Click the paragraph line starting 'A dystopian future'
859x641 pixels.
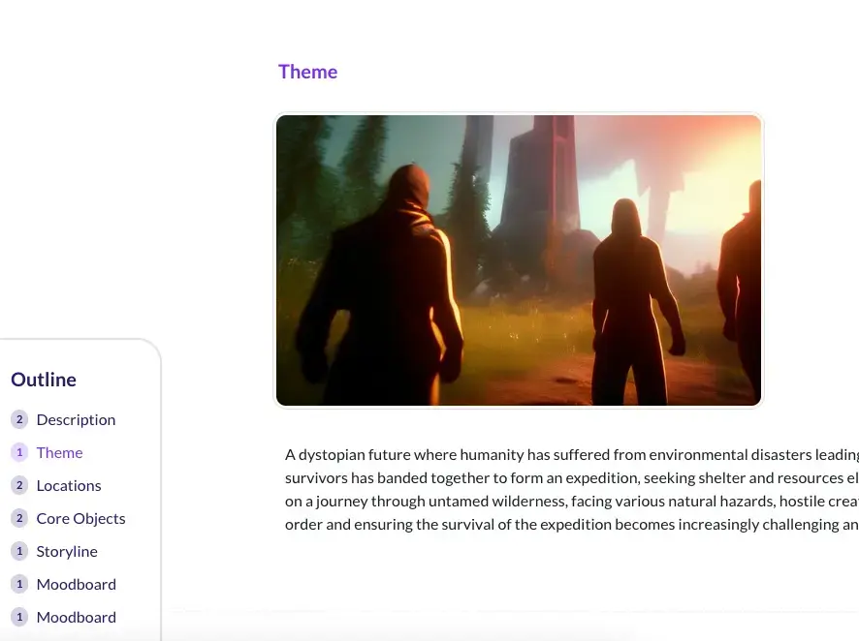[571, 455]
